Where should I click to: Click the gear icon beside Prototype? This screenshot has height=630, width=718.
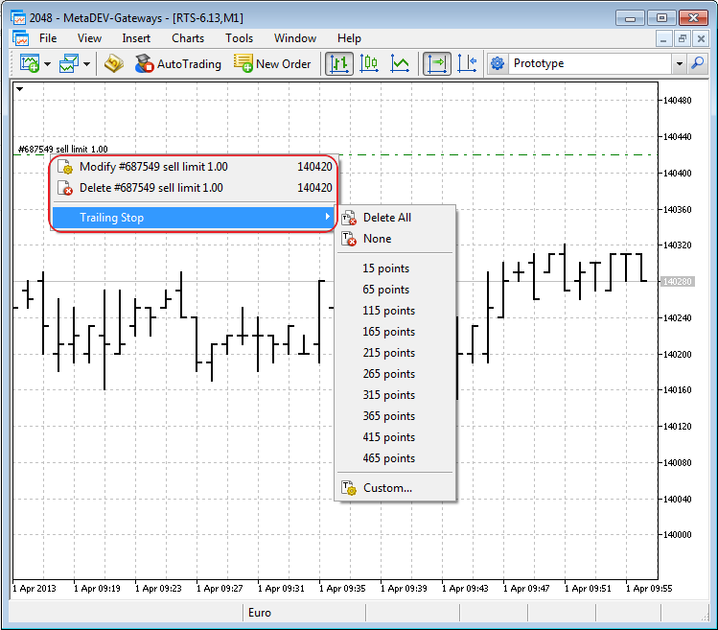[498, 63]
